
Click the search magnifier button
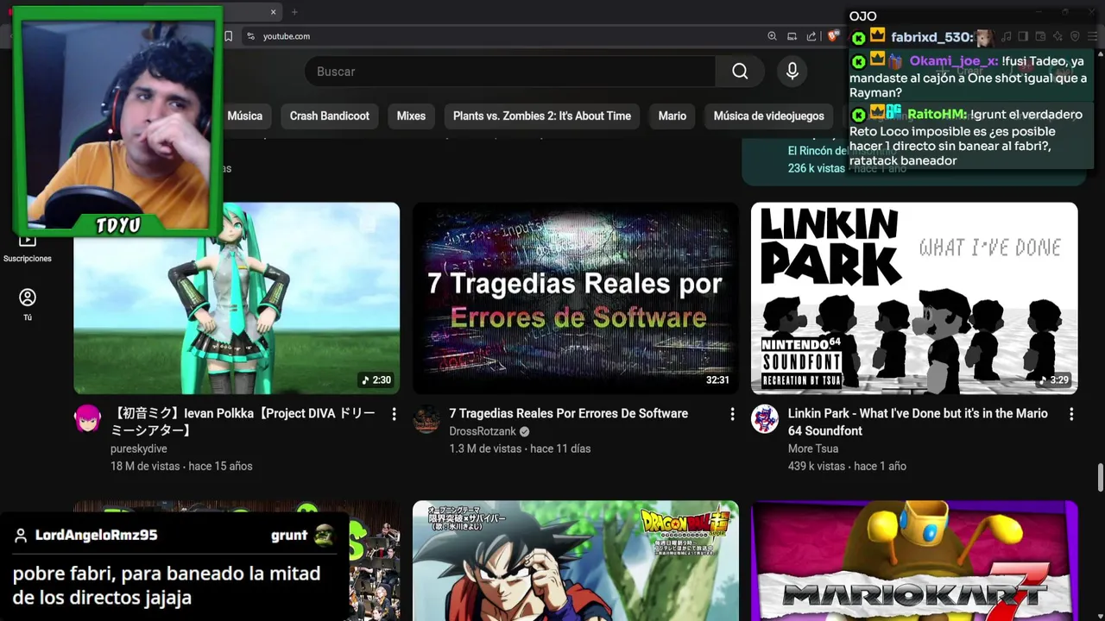740,72
